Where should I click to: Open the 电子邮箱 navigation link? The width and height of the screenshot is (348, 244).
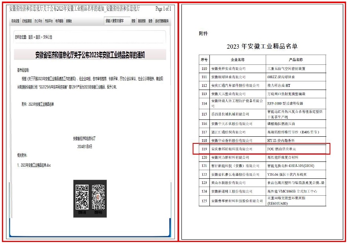(59, 21)
